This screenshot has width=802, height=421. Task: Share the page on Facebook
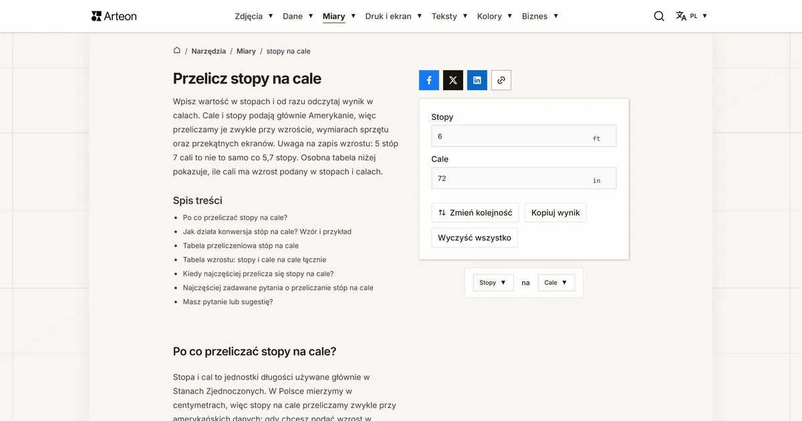429,80
